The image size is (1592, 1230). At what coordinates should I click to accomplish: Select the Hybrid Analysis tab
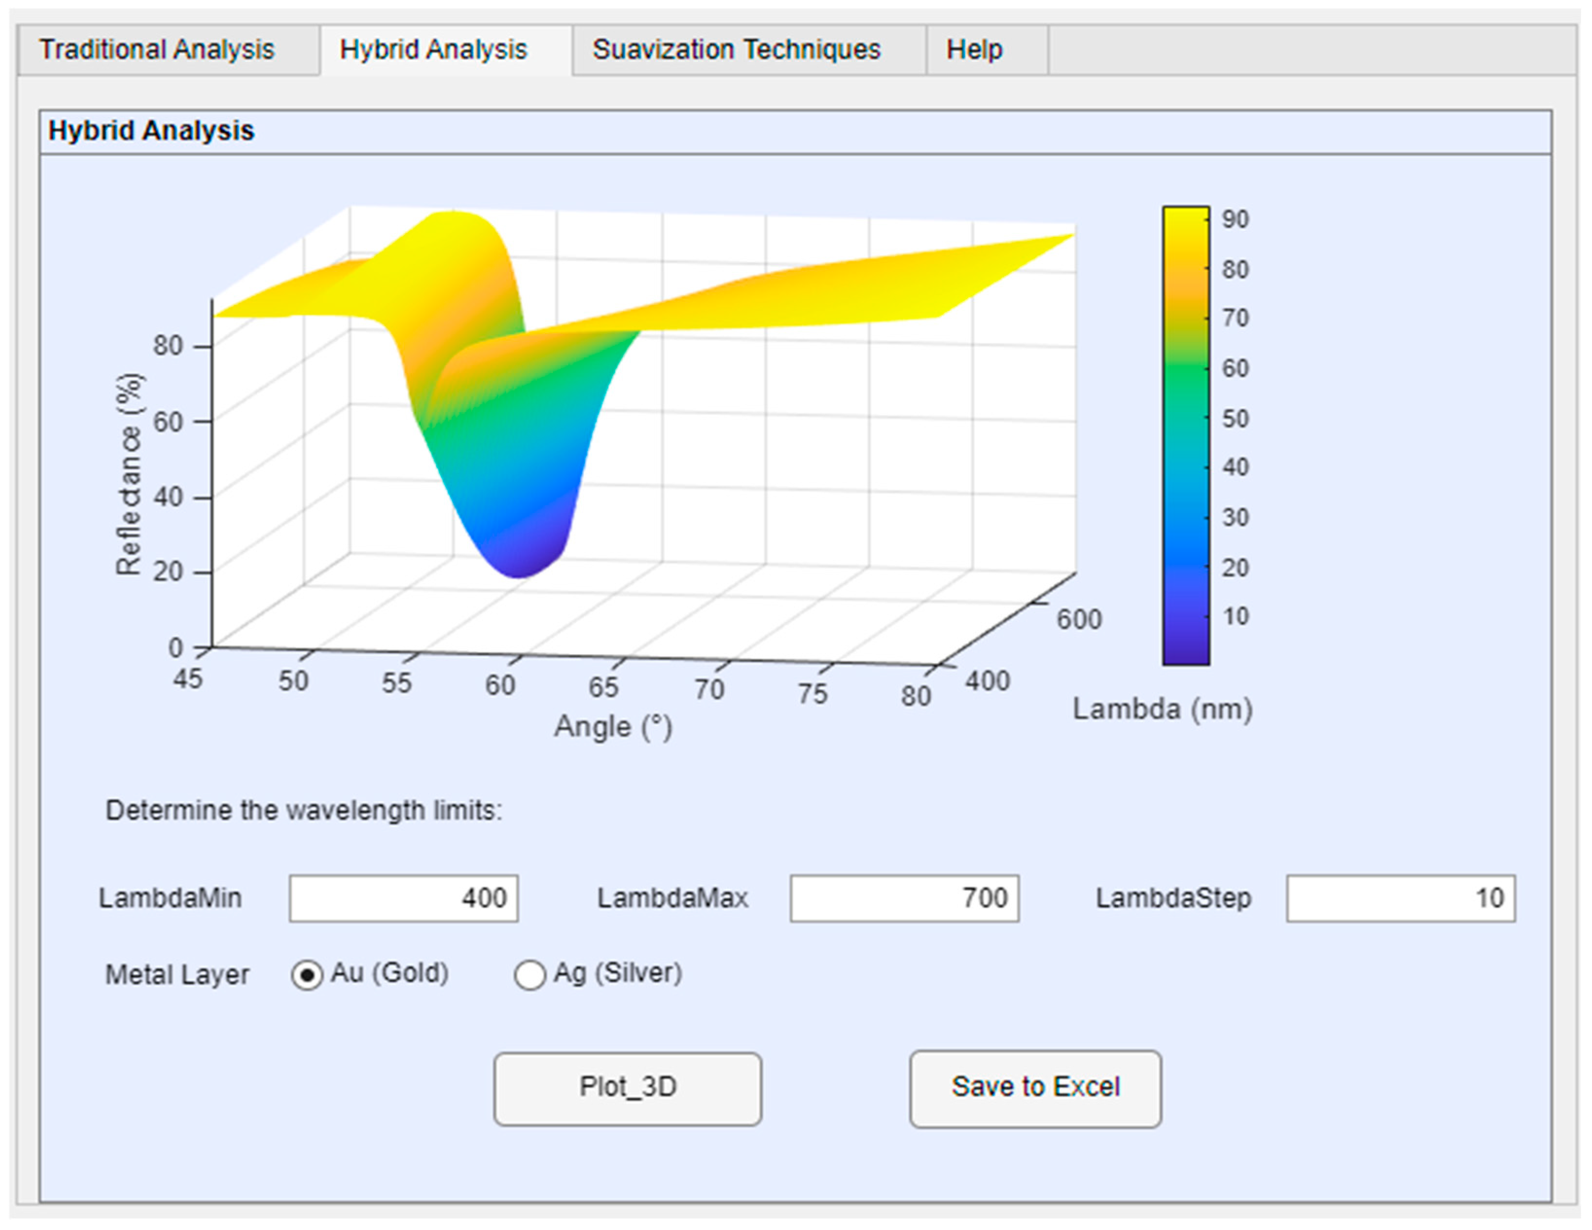click(x=433, y=50)
